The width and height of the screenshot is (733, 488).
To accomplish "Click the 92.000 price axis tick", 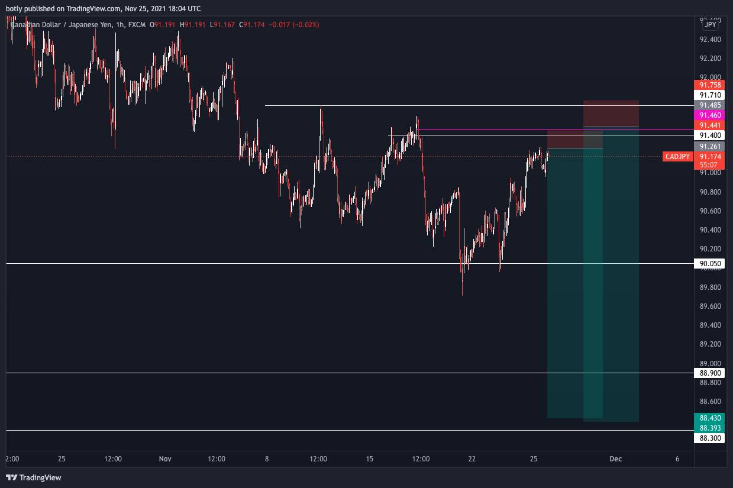I will point(710,77).
